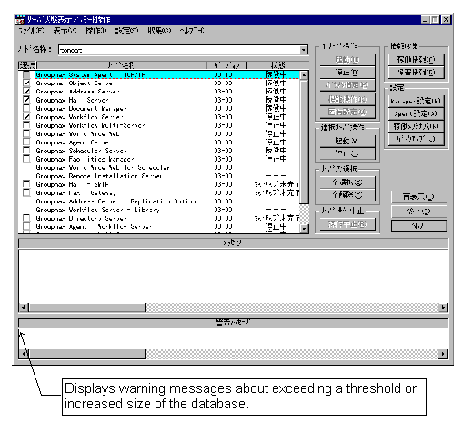Check the Groupmax Mail - SMTP checkbox
The width and height of the screenshot is (462, 422).
click(x=26, y=184)
